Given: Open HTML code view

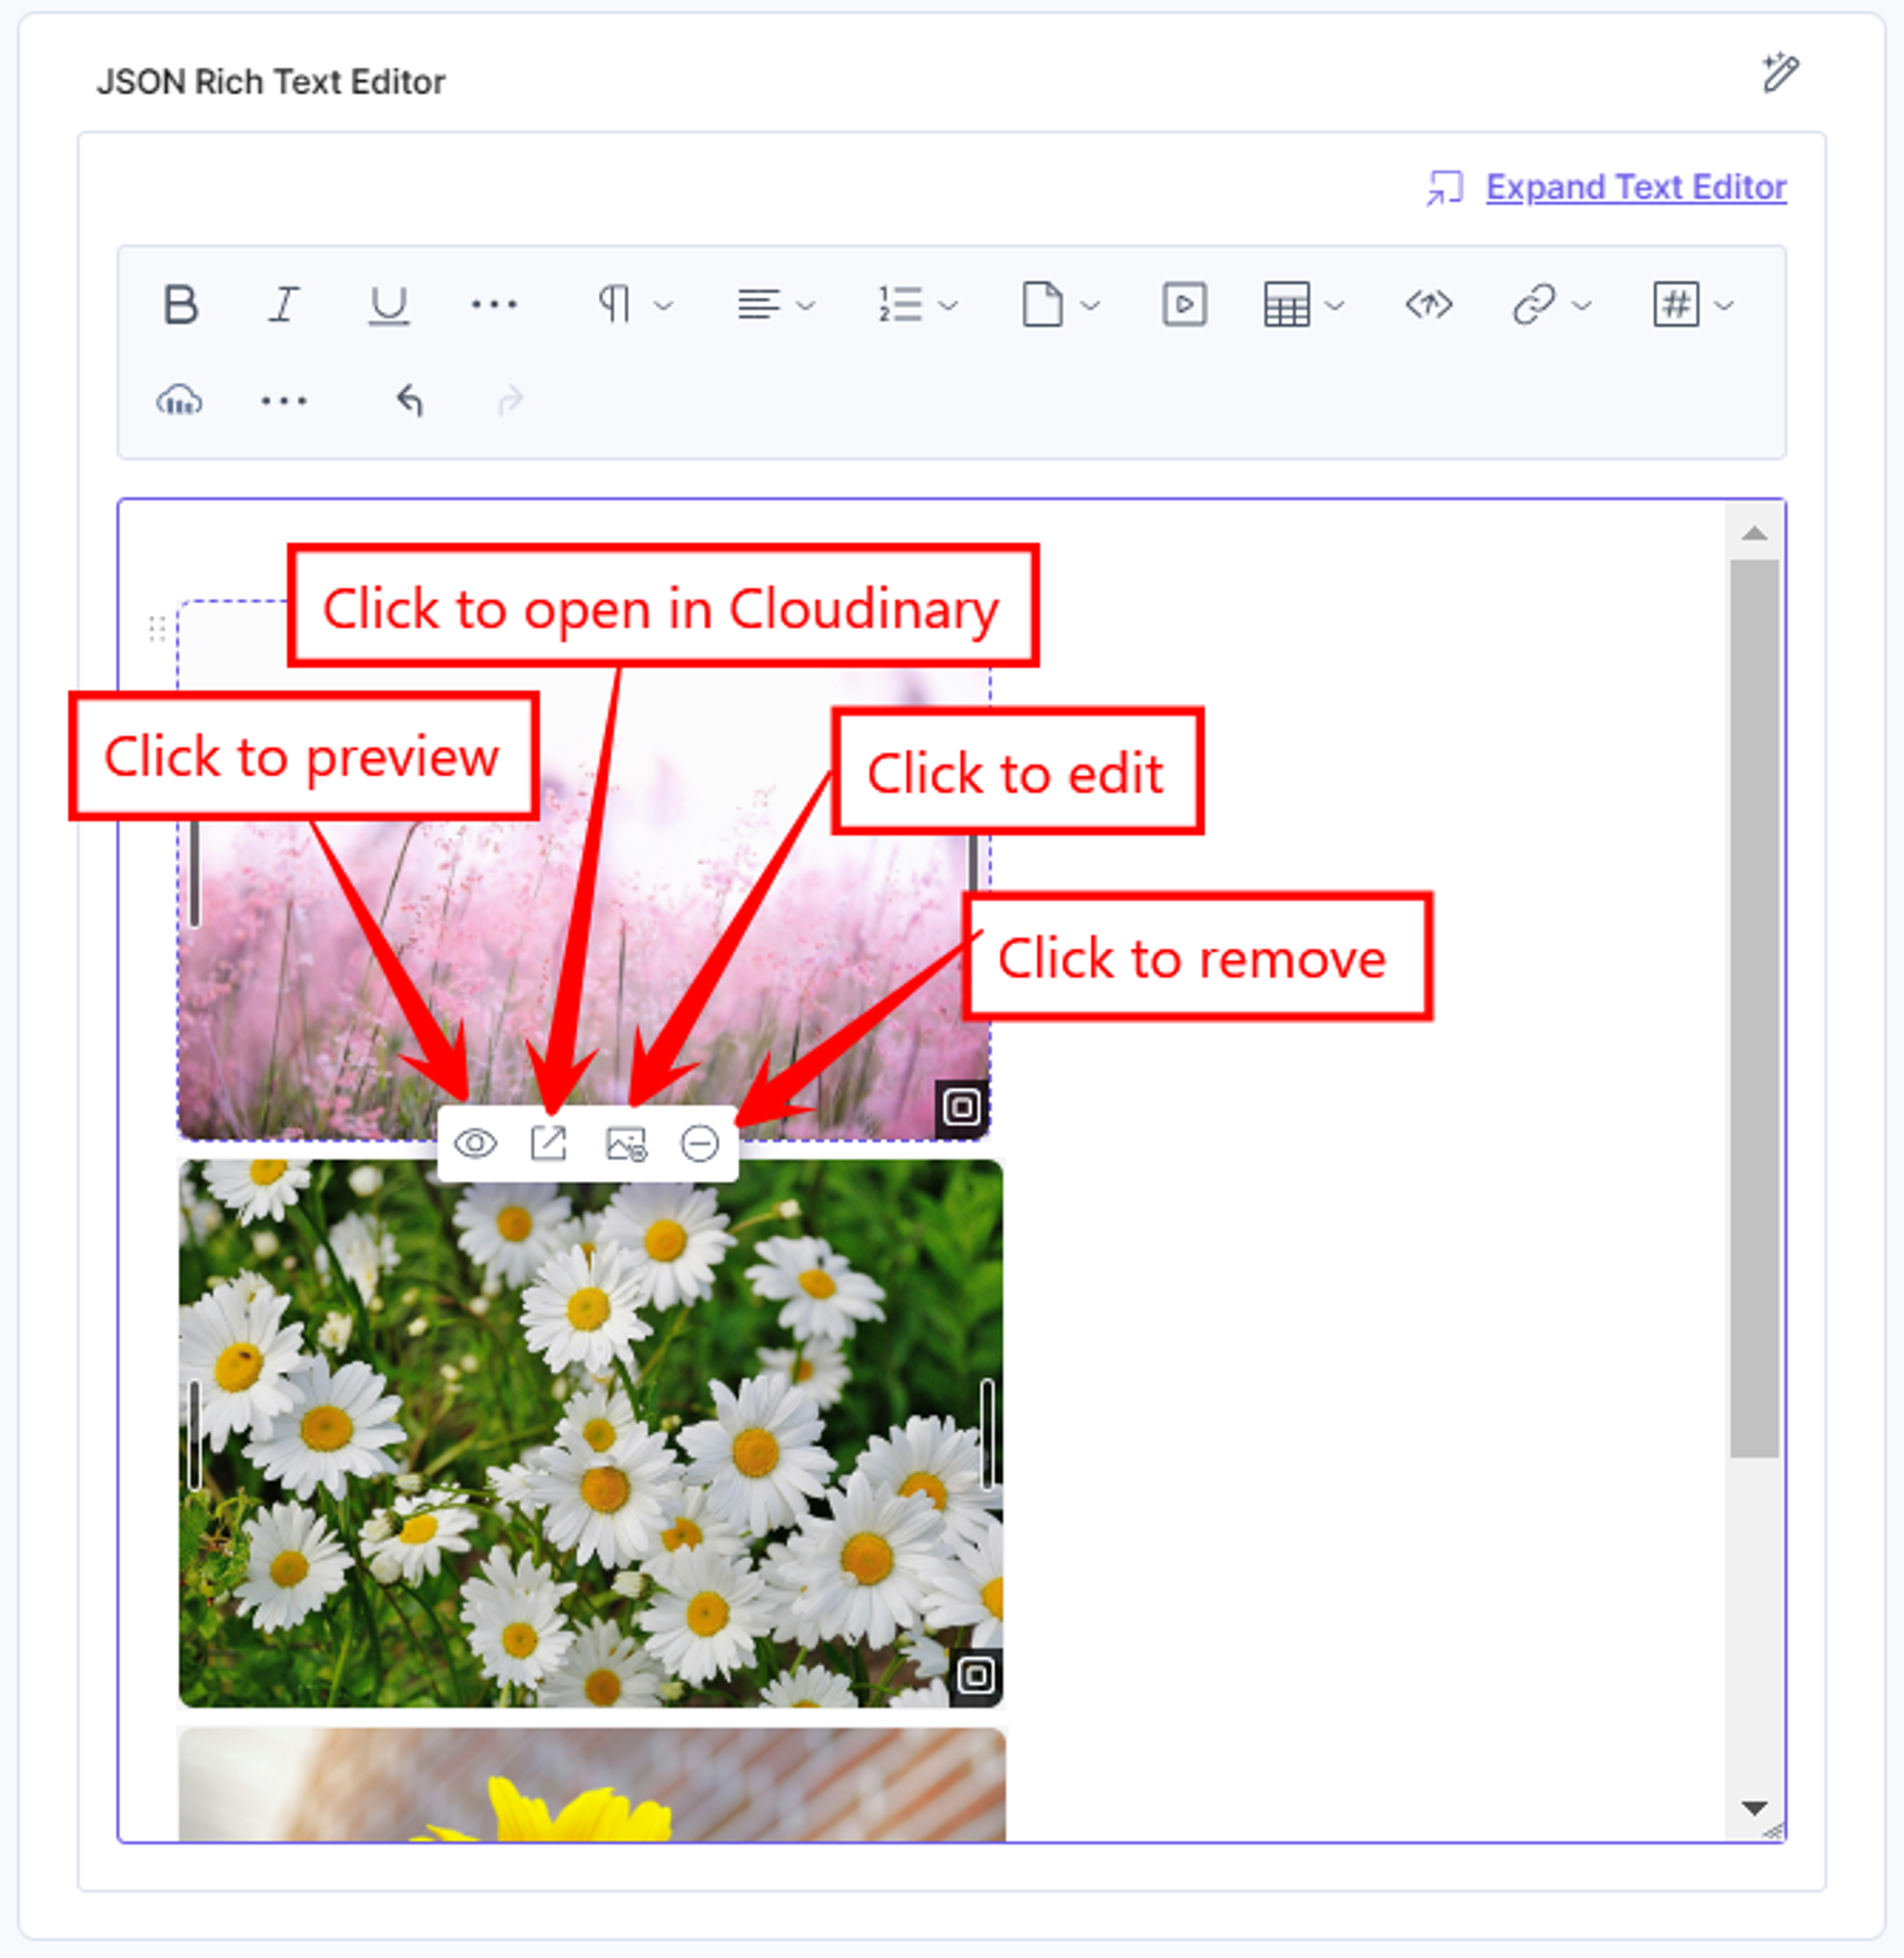Looking at the screenshot, I should pyautogui.click(x=1429, y=304).
